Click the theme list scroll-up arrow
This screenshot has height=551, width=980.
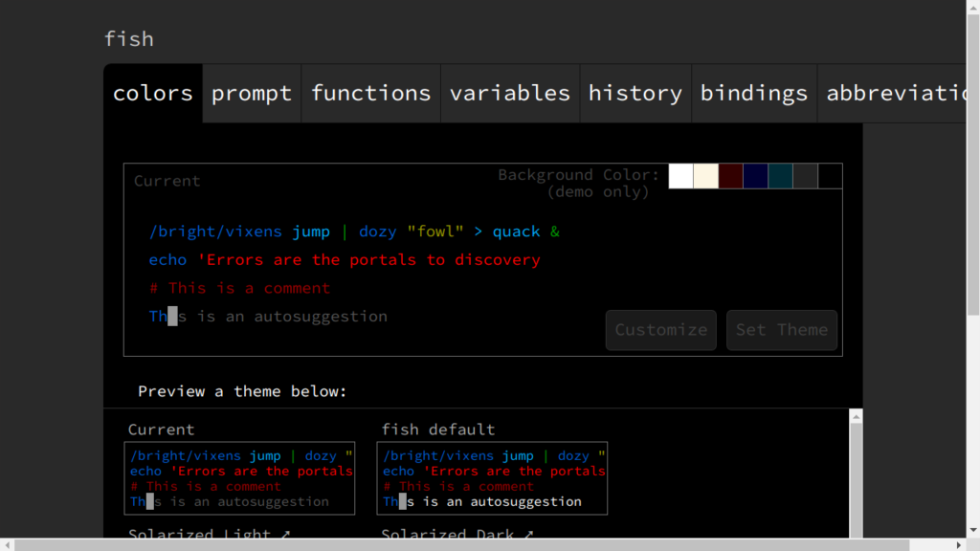coord(857,417)
